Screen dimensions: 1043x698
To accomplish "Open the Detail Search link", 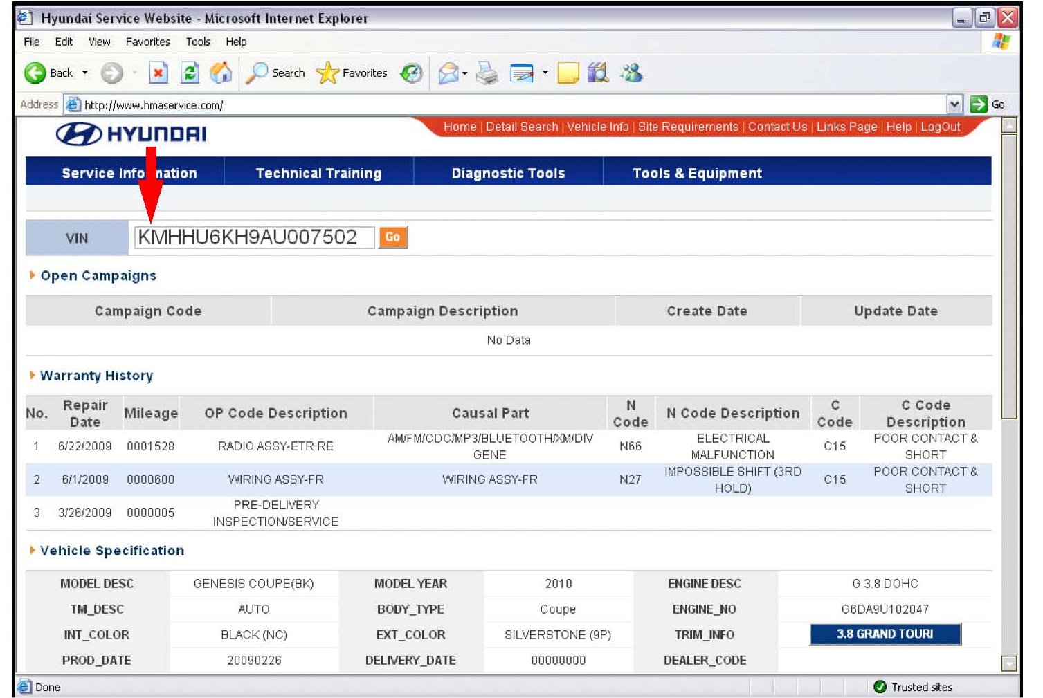I will tap(522, 127).
